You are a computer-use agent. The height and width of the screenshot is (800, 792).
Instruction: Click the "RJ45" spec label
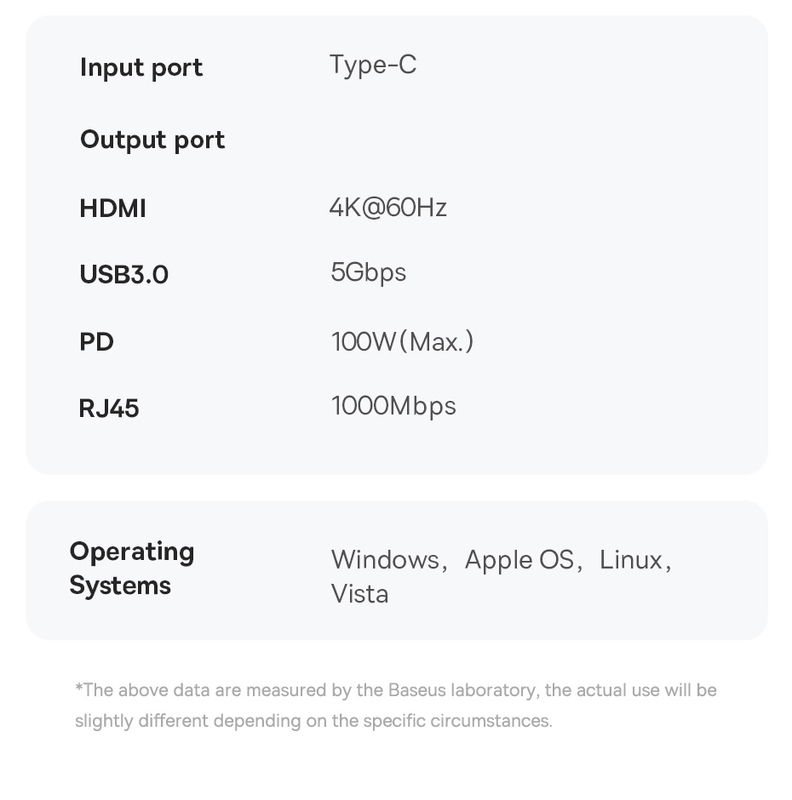coord(109,409)
